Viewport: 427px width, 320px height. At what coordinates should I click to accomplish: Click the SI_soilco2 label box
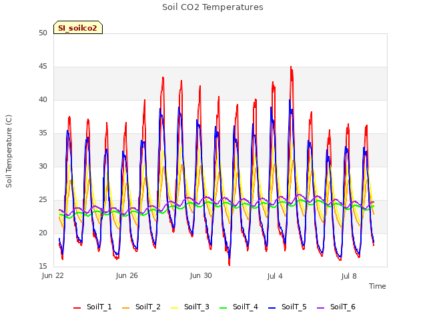click(78, 27)
